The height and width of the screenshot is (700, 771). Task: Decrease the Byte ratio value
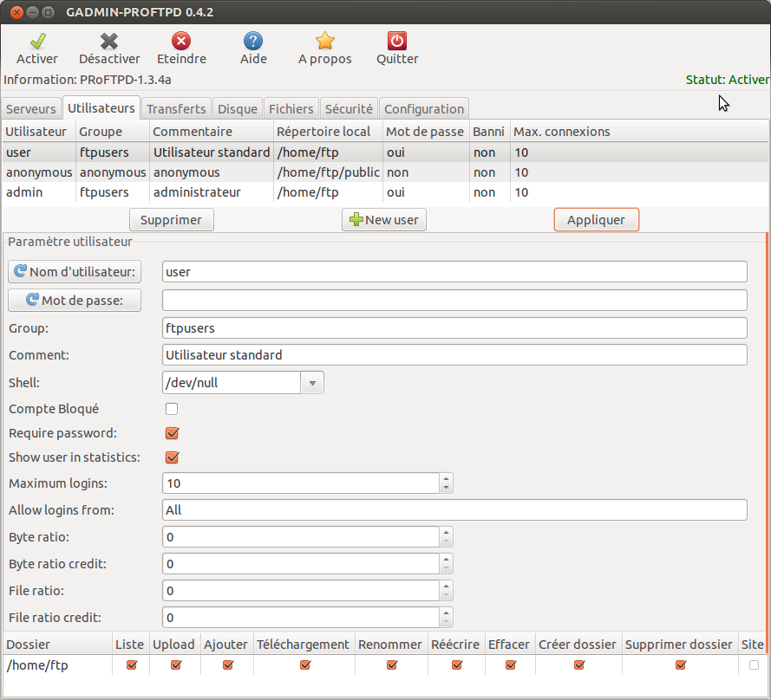click(x=446, y=542)
